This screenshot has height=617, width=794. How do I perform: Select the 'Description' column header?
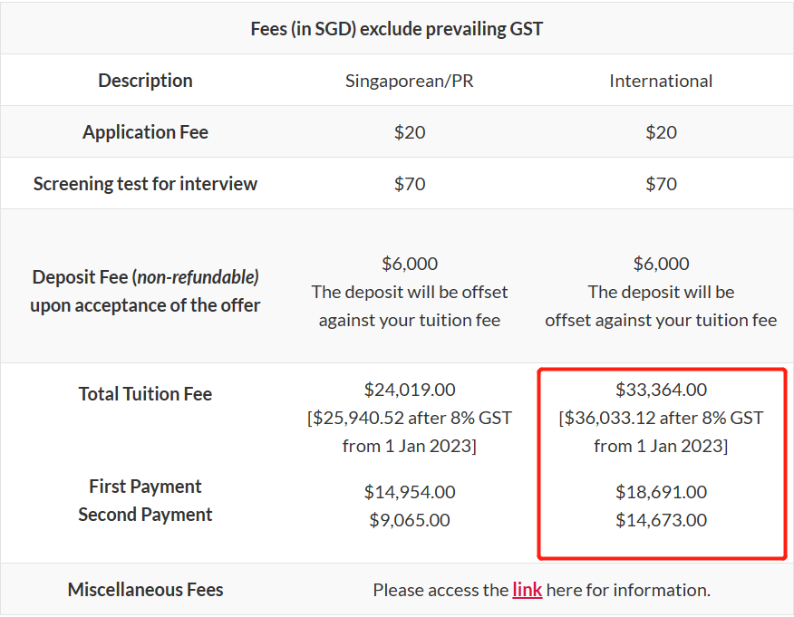(x=145, y=81)
